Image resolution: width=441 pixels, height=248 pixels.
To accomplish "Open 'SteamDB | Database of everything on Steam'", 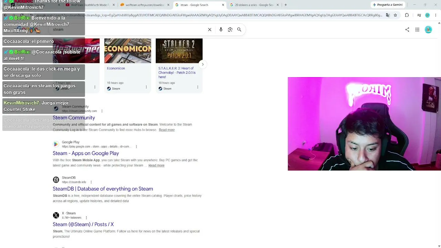I will point(103,189).
